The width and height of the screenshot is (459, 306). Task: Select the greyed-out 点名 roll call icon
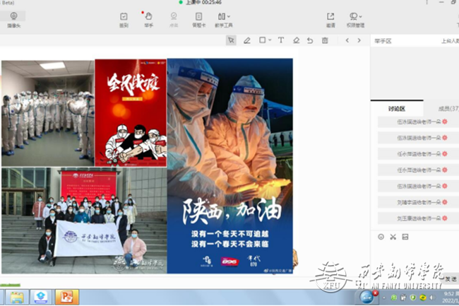click(174, 20)
